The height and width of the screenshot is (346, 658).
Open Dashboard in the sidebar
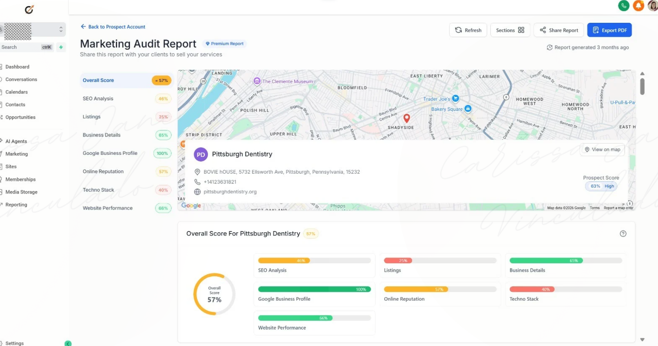pyautogui.click(x=17, y=67)
